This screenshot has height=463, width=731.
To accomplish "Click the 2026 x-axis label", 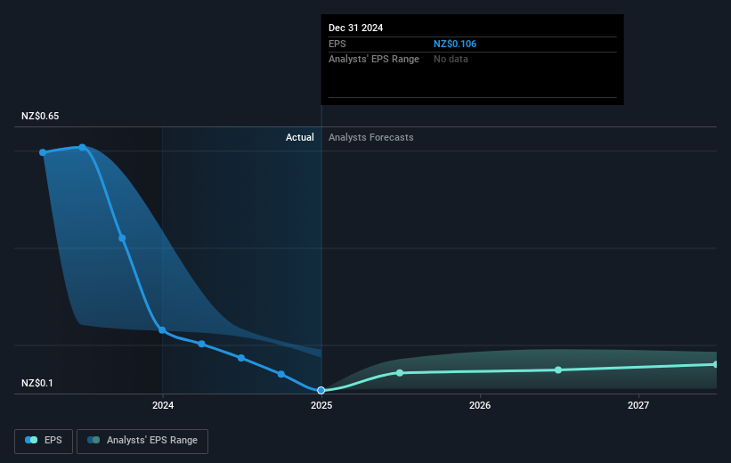I will coord(480,405).
